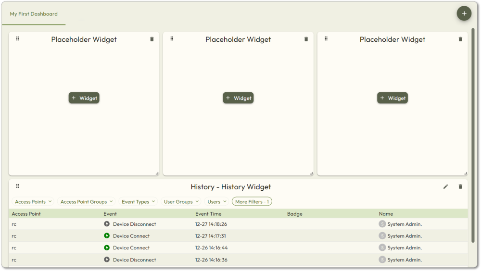Click resize corner of second Placeholder Widget
This screenshot has width=481, height=271.
[x=311, y=173]
